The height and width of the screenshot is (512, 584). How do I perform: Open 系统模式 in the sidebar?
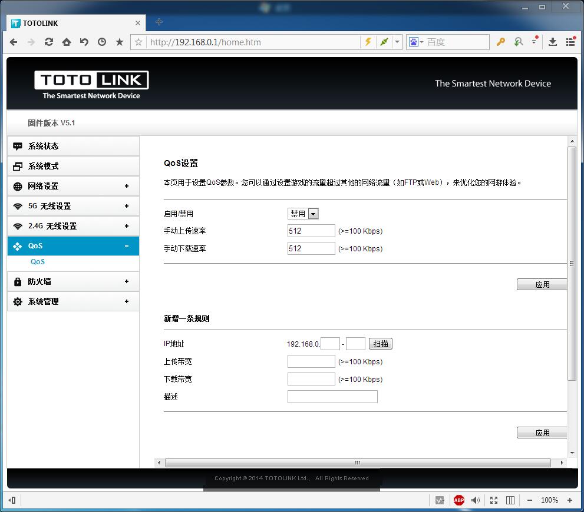74,166
